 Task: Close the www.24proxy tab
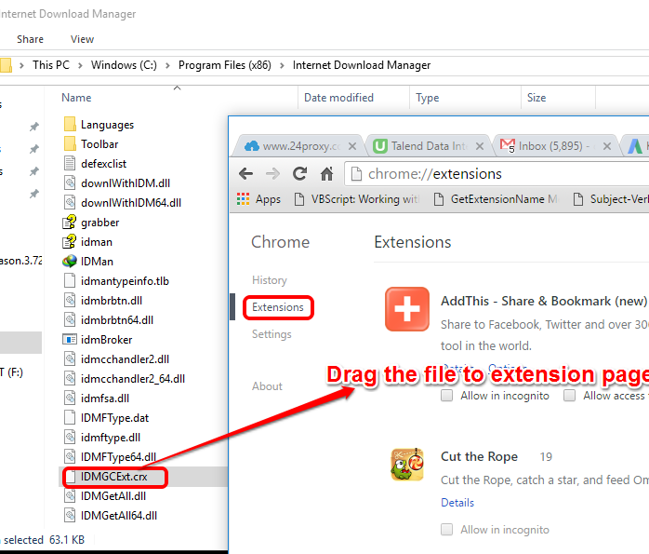click(352, 146)
